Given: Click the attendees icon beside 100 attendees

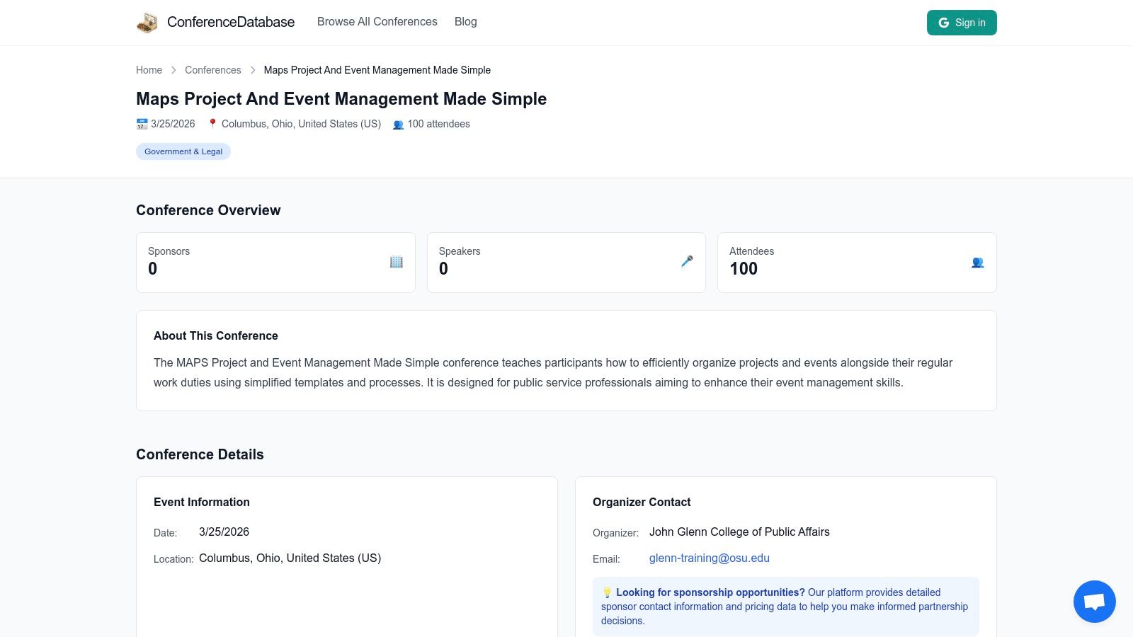Looking at the screenshot, I should tap(399, 125).
